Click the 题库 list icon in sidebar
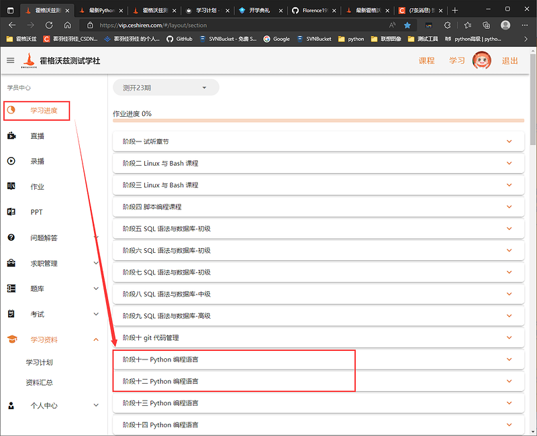 pos(11,288)
